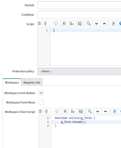Screen dimensions: 121x148
Task: Uncheck Workspace Form Button checkbox
Action: pyautogui.click(x=41, y=93)
